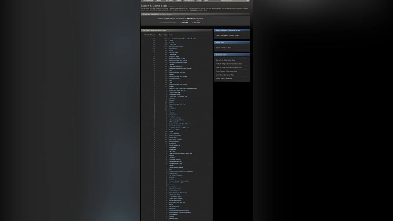Follow the 'Let us know' link
This screenshot has height=221, width=393.
pyautogui.click(x=194, y=10)
